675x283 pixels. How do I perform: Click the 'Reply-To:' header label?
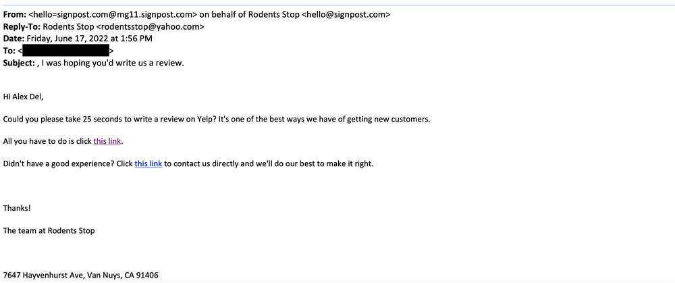pos(21,26)
